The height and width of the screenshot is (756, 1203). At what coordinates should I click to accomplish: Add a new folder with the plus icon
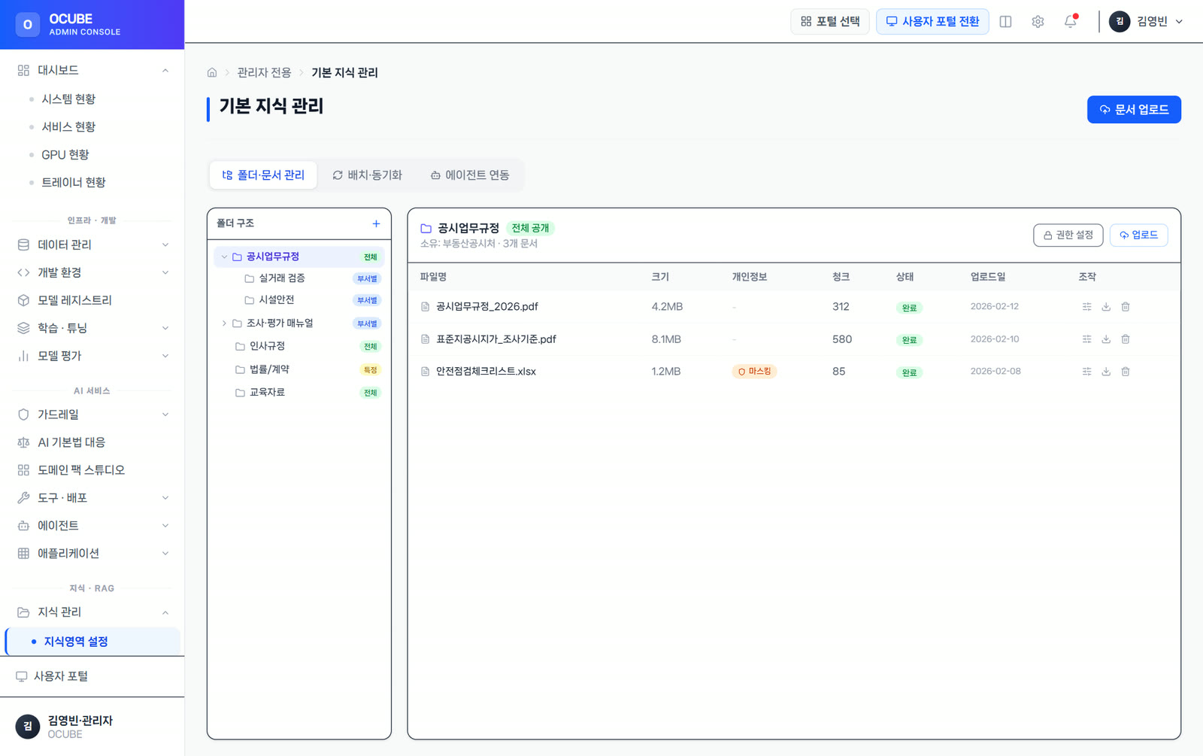coord(376,223)
